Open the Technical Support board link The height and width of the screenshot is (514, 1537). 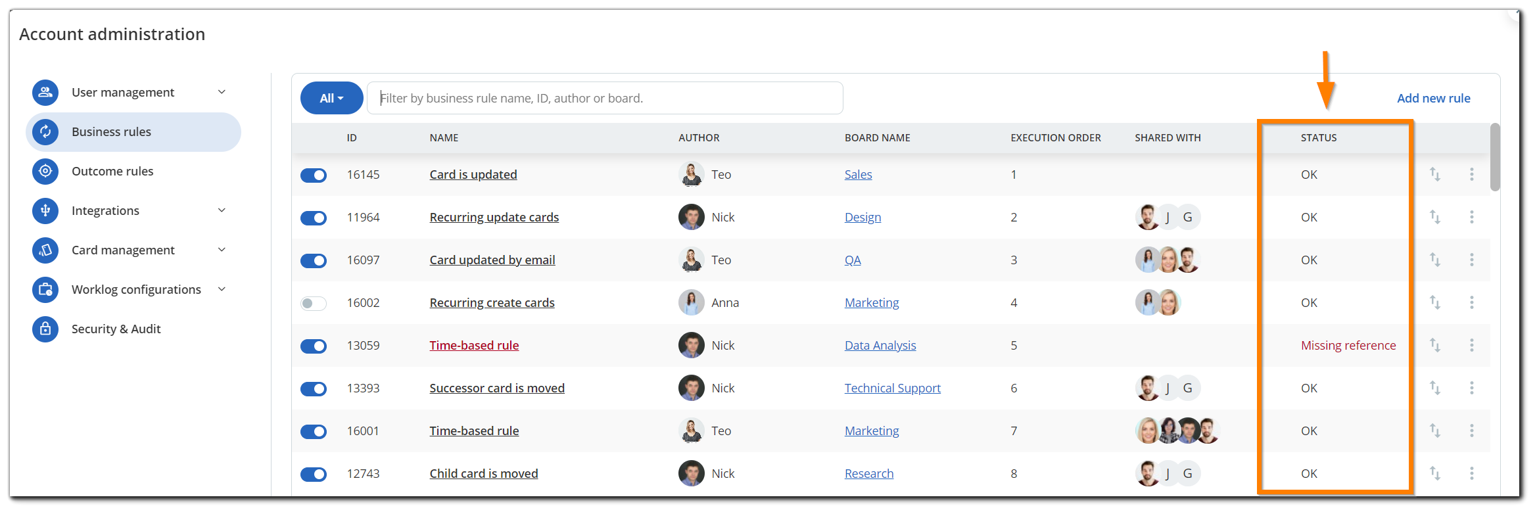click(x=892, y=388)
